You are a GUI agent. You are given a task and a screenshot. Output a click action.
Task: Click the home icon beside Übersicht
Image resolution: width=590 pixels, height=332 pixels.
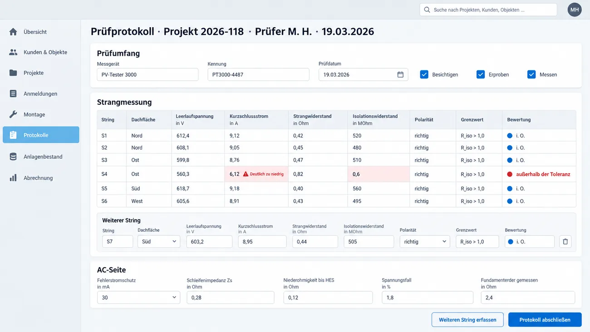(x=13, y=32)
